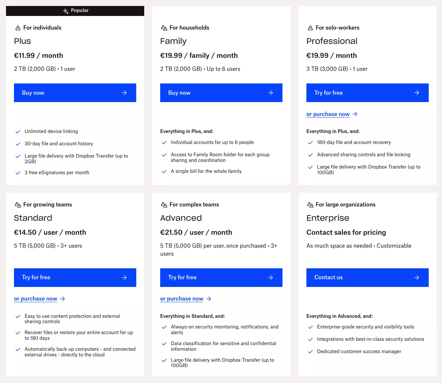Open Professional's or purchase now link
Image resolution: width=442 pixels, height=383 pixels.
pos(328,114)
